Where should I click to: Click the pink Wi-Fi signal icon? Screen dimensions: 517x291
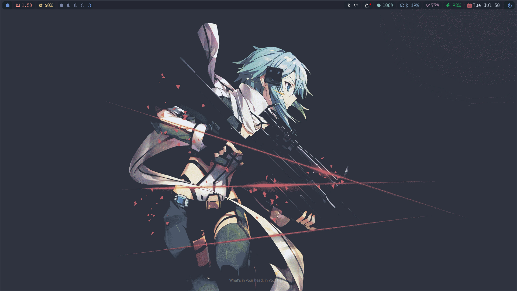428,5
